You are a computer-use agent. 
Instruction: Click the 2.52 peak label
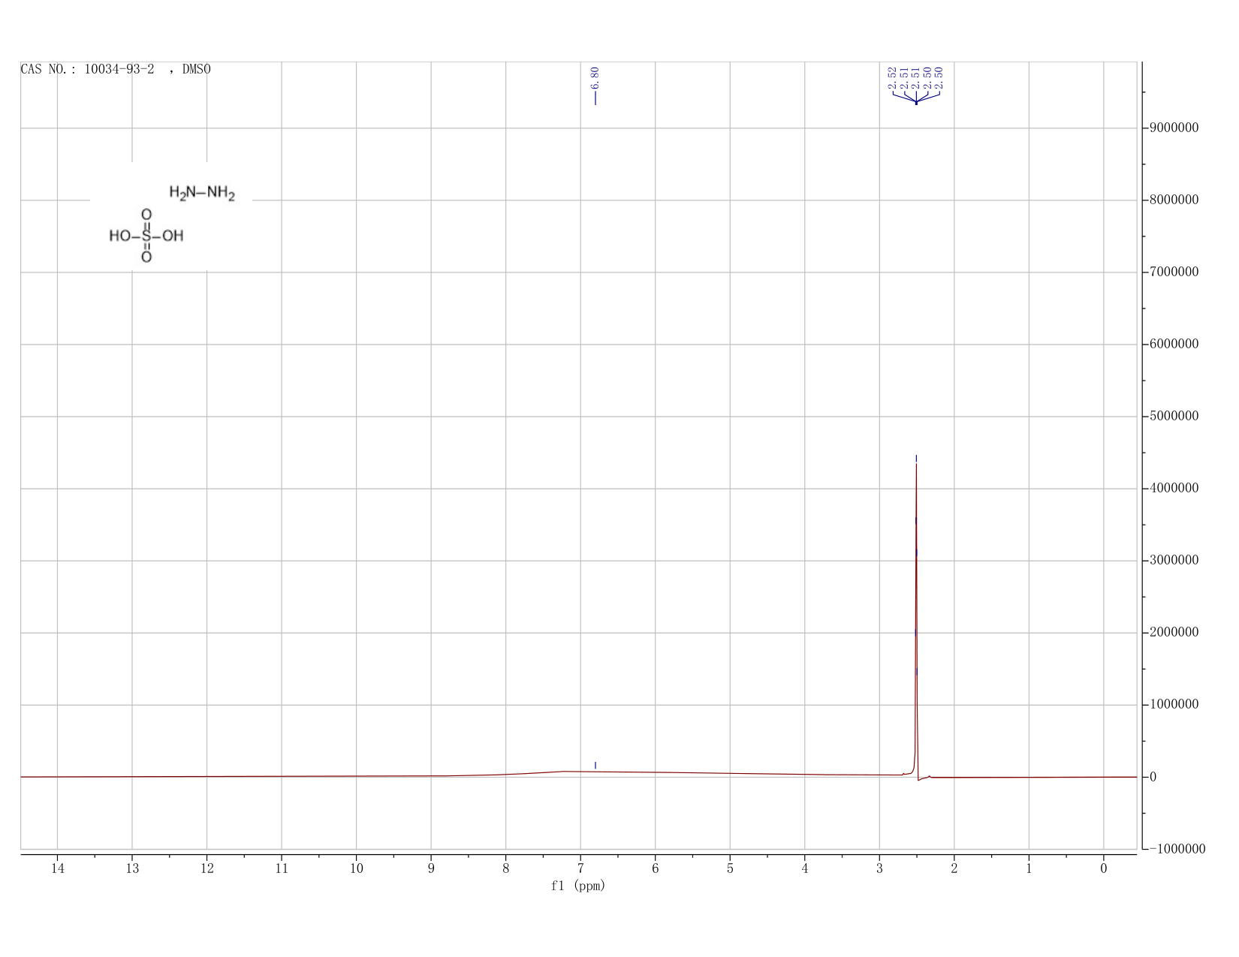[892, 77]
